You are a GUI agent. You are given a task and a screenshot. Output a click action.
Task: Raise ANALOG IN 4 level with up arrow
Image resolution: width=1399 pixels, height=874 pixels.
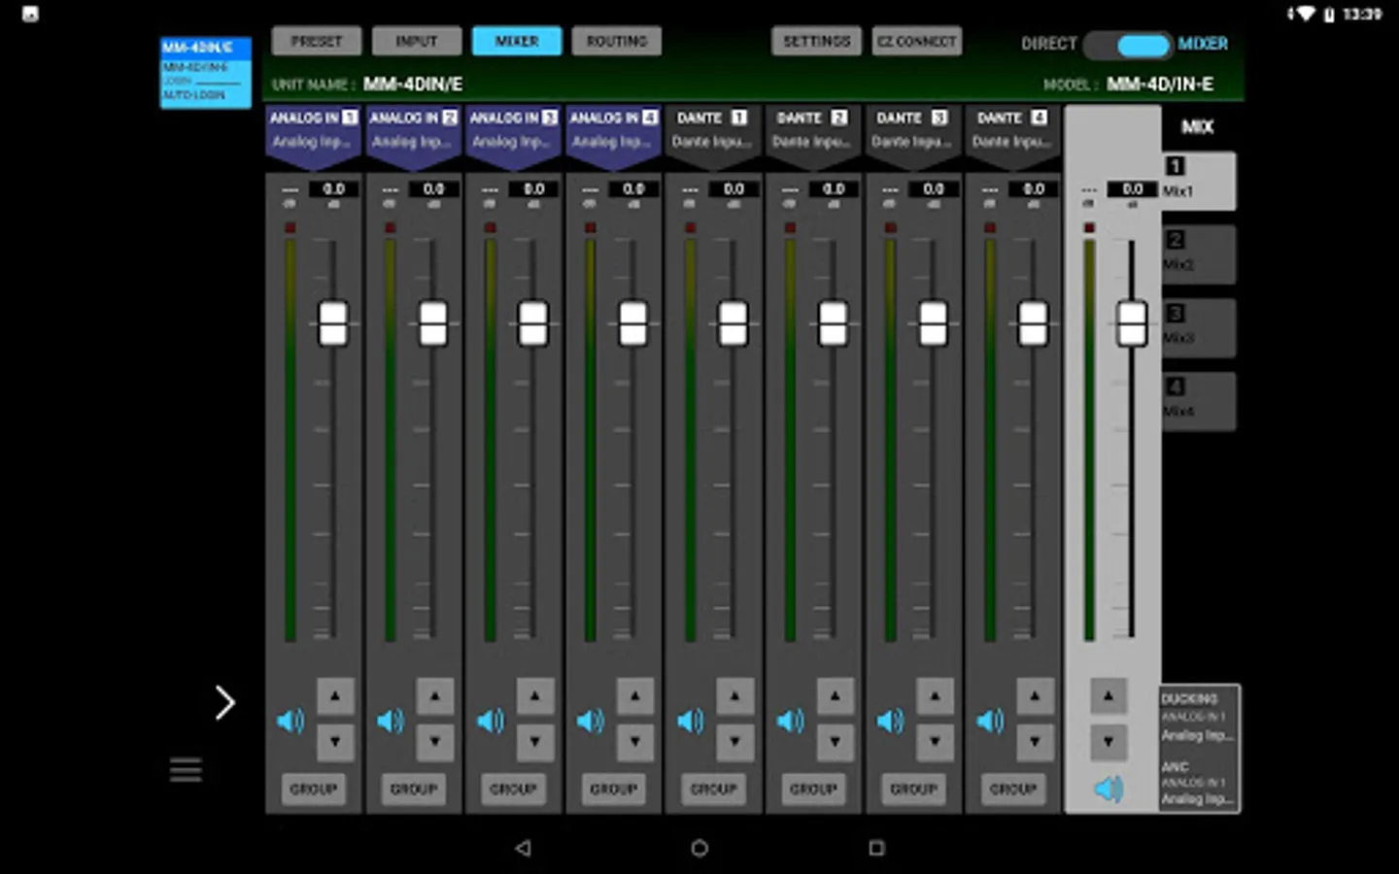point(635,696)
